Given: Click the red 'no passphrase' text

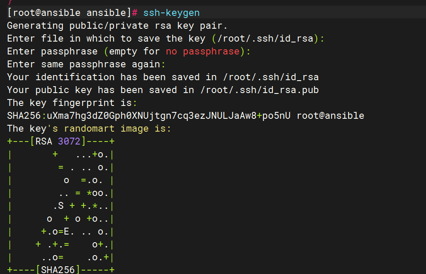Looking at the screenshot, I should pos(203,51).
